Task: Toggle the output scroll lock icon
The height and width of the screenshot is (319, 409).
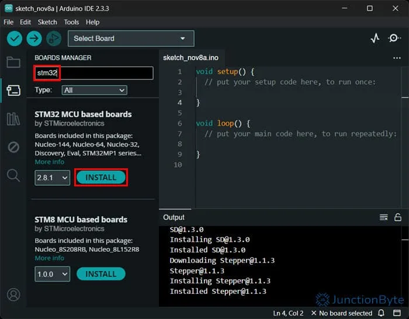Action: [398, 217]
